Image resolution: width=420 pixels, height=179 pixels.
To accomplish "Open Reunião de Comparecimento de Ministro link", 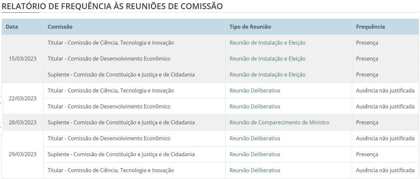I will [x=279, y=122].
